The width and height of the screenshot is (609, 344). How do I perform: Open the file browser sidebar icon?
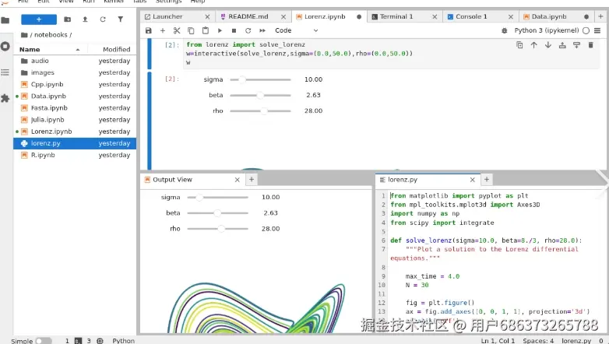5,19
